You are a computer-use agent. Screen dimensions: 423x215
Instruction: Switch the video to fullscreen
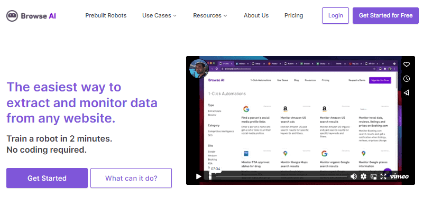click(383, 176)
